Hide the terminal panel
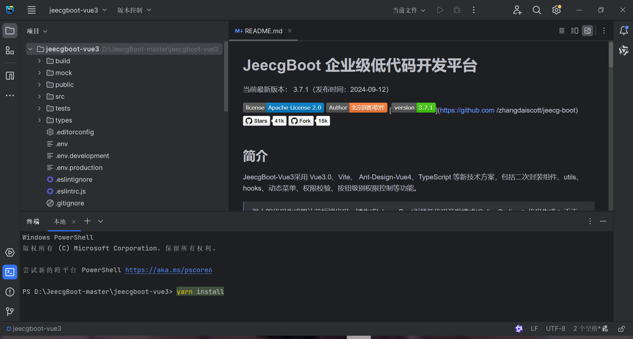The width and height of the screenshot is (633, 339). [603, 221]
